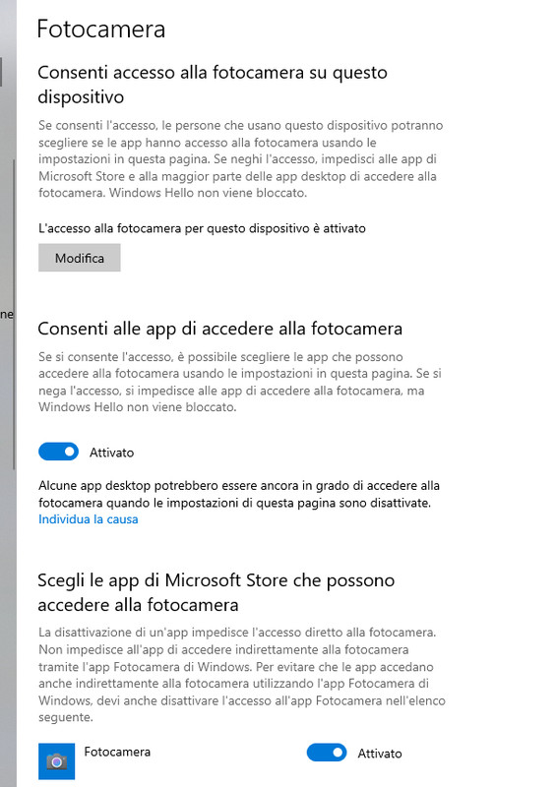Click the Attivato label next to Fotocamera app
This screenshot has height=787, width=556.
click(380, 754)
